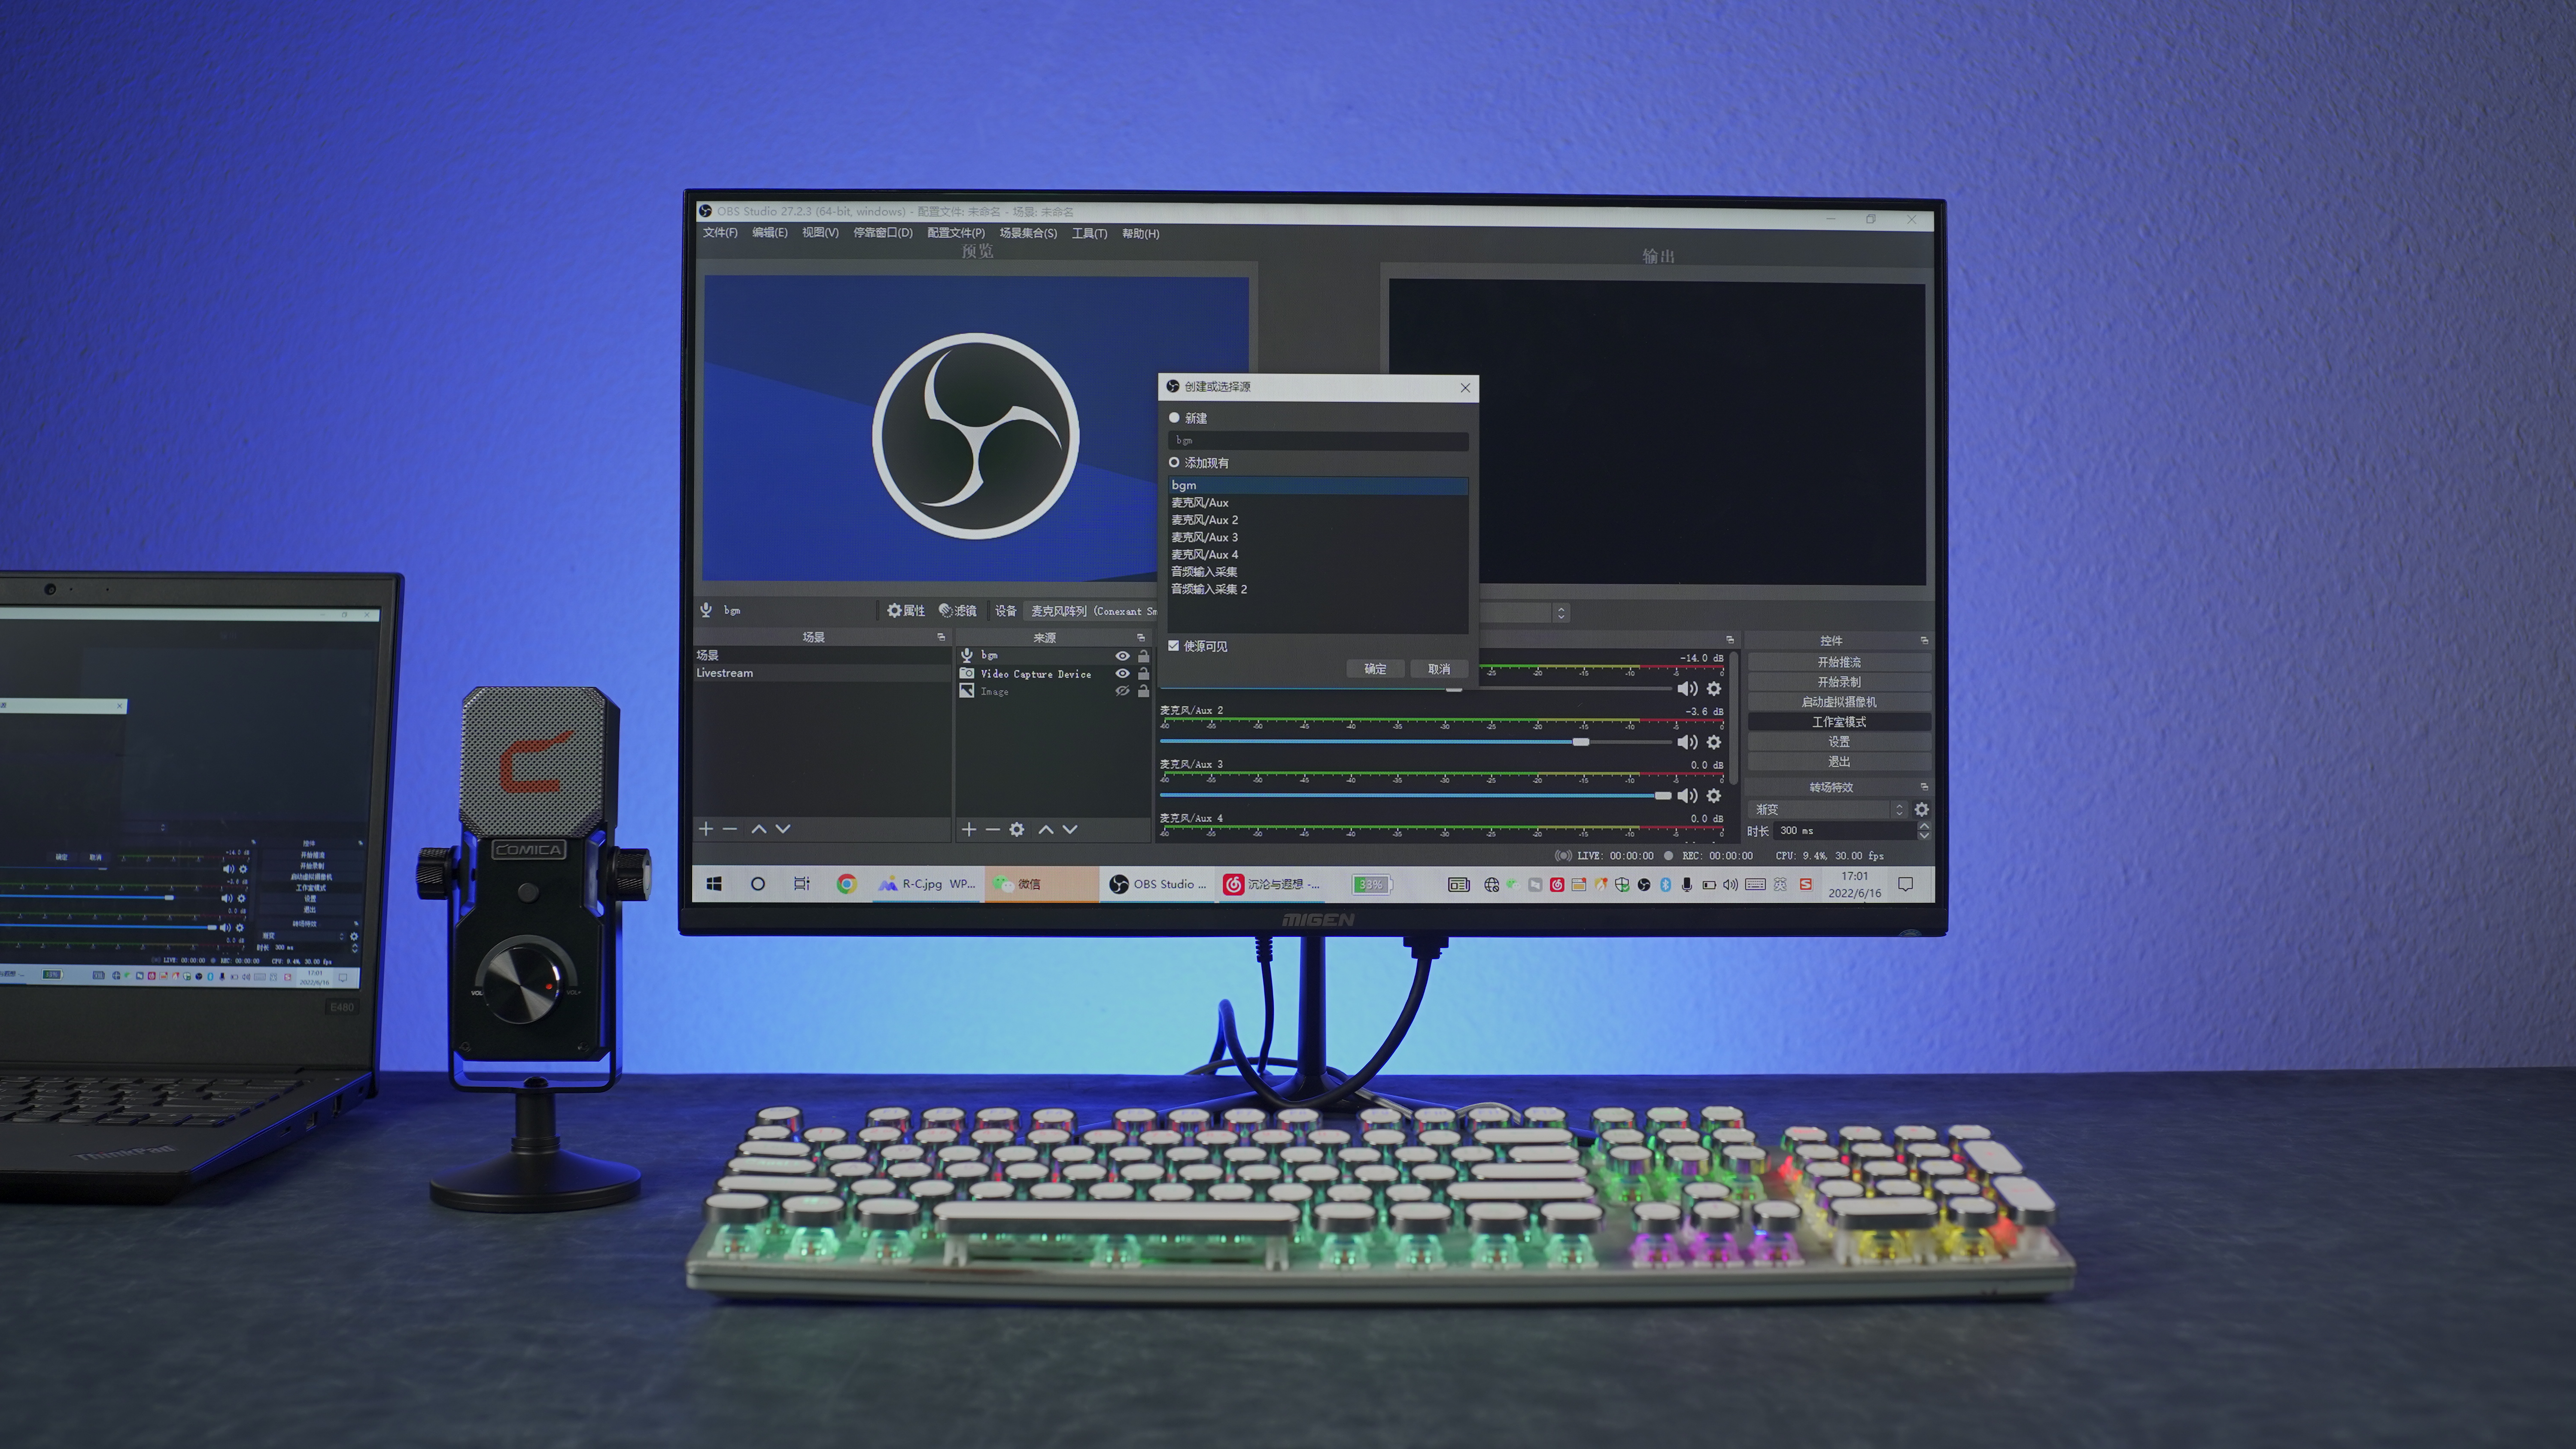Uncheck the 使源可见 checkbox
The height and width of the screenshot is (1449, 2576).
[x=1174, y=646]
